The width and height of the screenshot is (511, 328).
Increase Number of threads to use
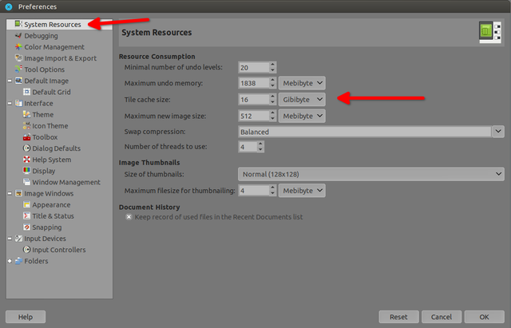click(260, 144)
